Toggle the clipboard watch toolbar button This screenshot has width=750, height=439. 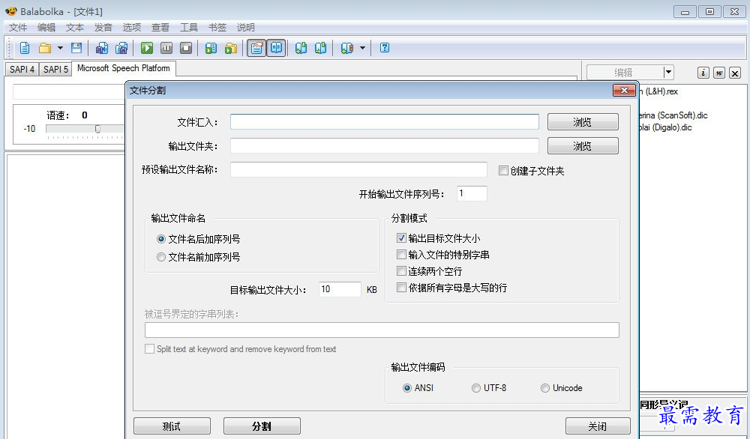coord(256,48)
